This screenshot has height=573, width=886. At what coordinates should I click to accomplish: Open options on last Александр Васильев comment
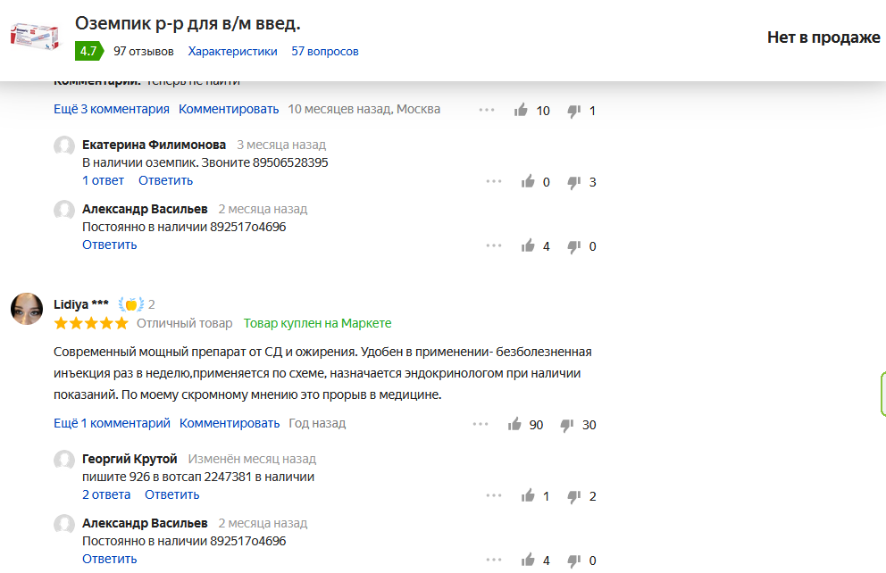494,560
